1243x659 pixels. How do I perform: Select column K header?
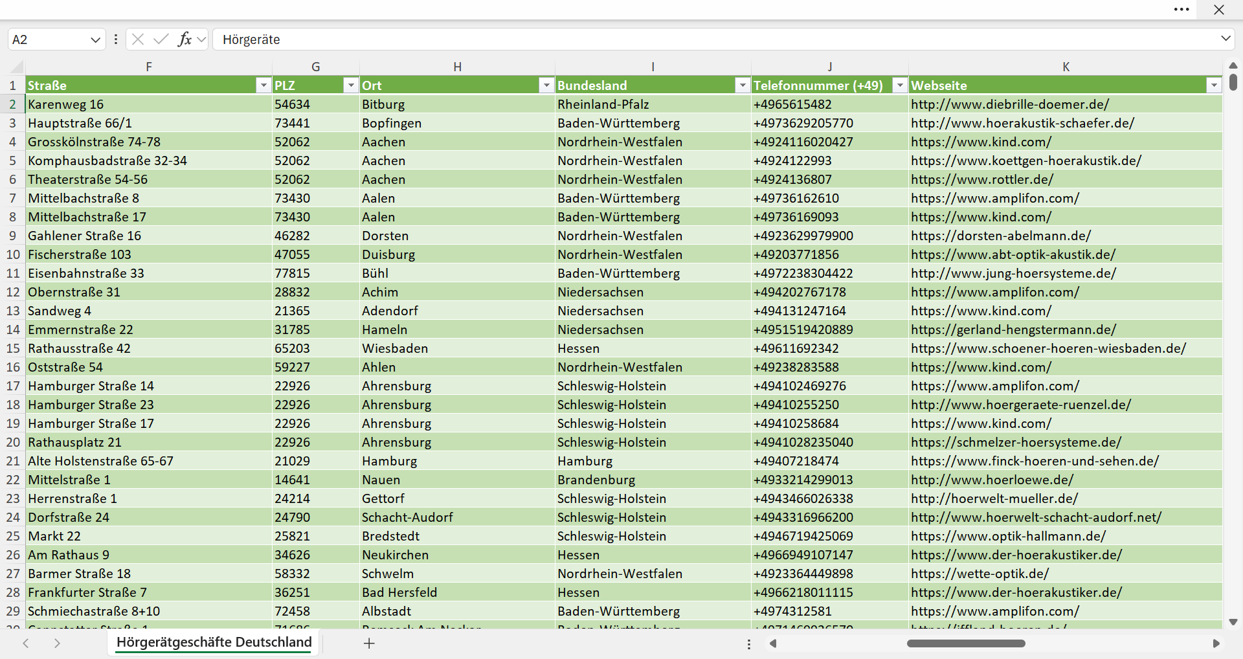point(1066,67)
